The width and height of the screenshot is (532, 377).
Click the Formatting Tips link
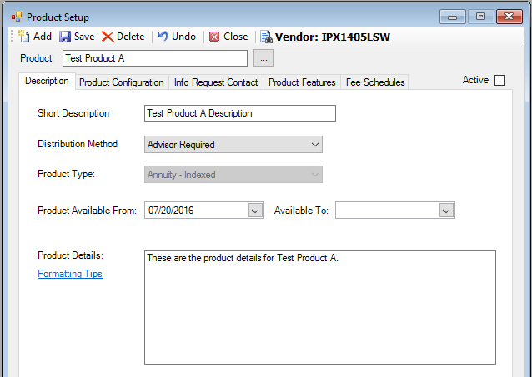[x=70, y=274]
